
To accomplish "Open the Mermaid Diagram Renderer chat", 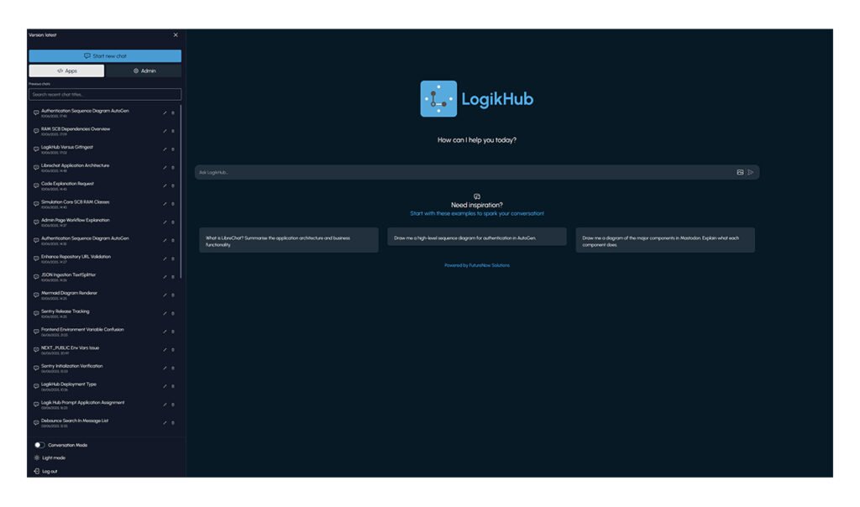I will coord(69,295).
